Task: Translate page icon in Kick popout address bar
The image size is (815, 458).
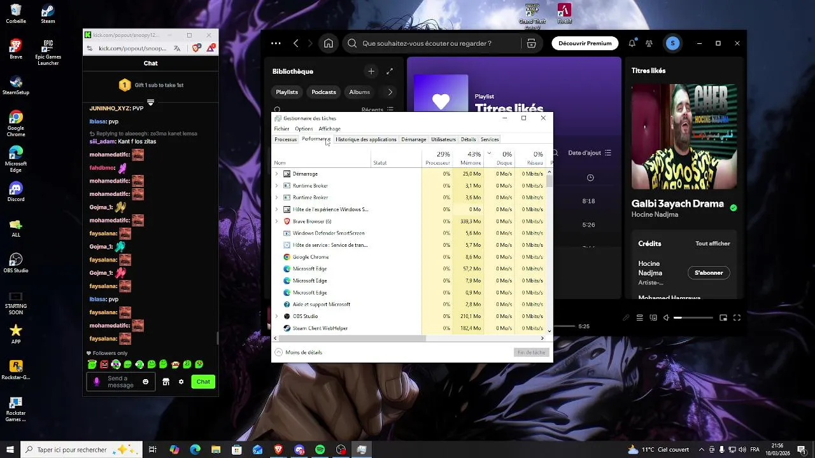Action: (177, 48)
